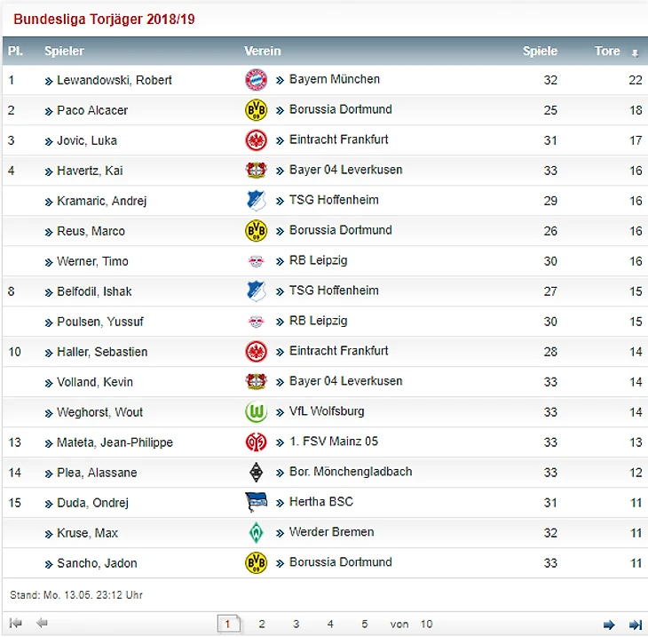
Task: Click the Eintracht Frankfurt logo beside Jovic
Action: click(x=257, y=140)
